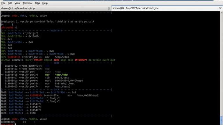
Task: Click the 'Breakpoint 1, verify_pw' line
Action: tap(47, 22)
